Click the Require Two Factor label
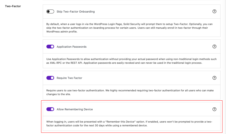 [69, 78]
